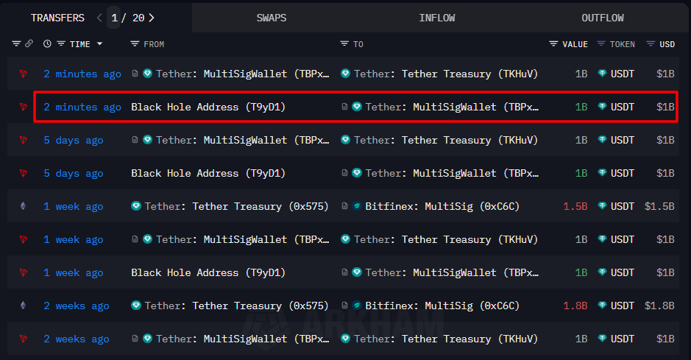The height and width of the screenshot is (360, 691).
Task: Click the TOKEN column header label
Action: point(623,44)
